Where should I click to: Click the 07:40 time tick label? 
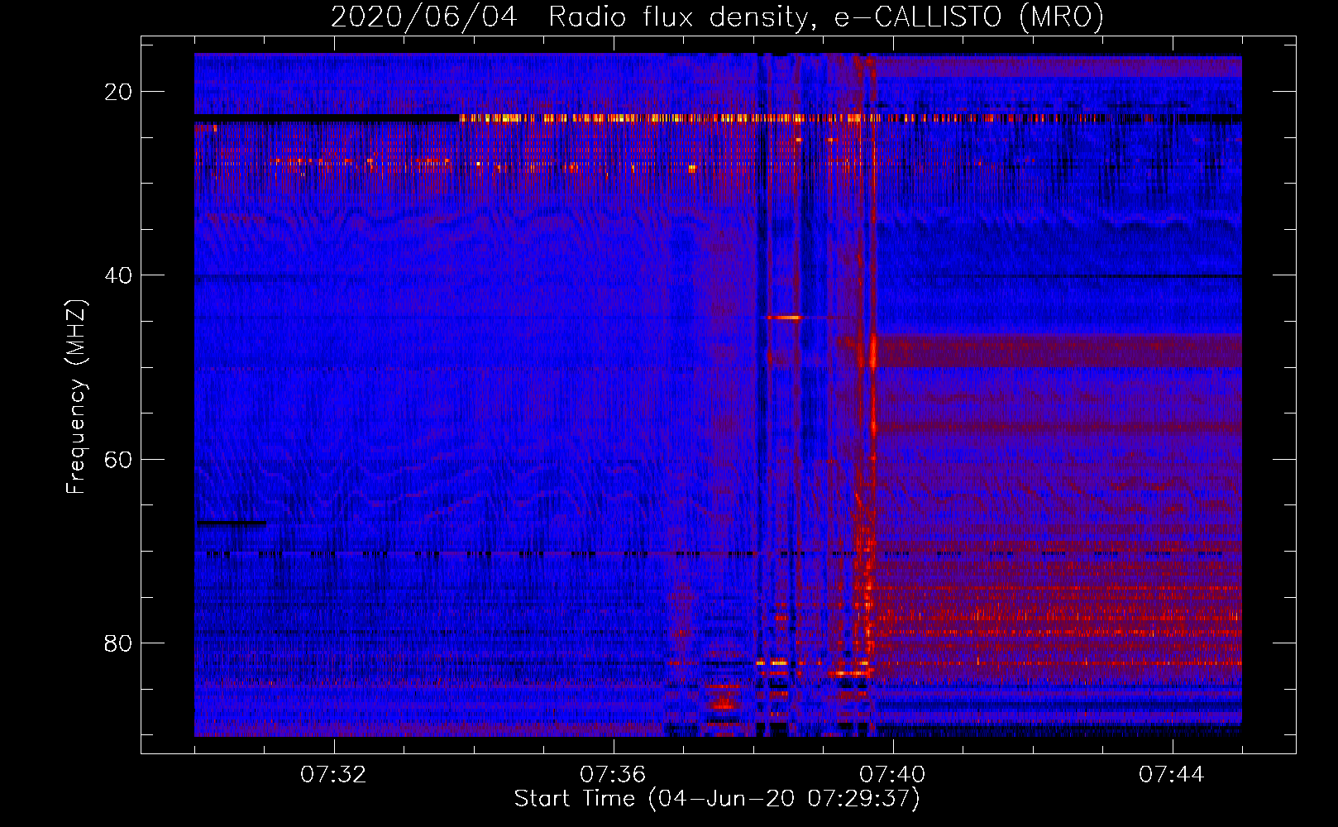(x=892, y=775)
